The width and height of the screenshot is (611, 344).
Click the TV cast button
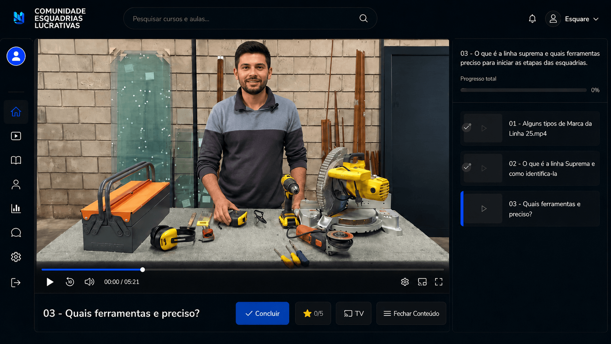(353, 313)
